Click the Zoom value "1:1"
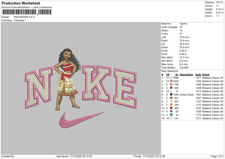 coord(217,16)
